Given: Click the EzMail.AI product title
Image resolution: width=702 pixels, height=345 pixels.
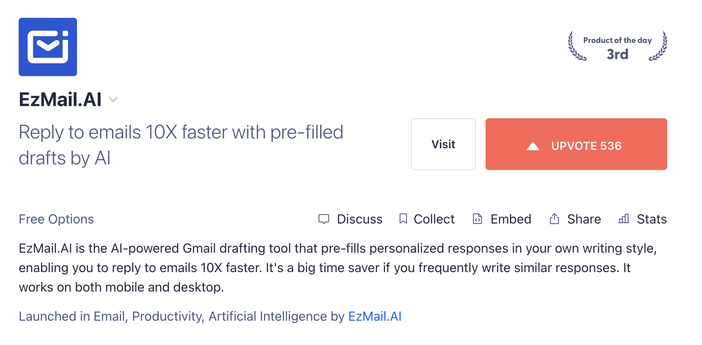Looking at the screenshot, I should [x=60, y=100].
